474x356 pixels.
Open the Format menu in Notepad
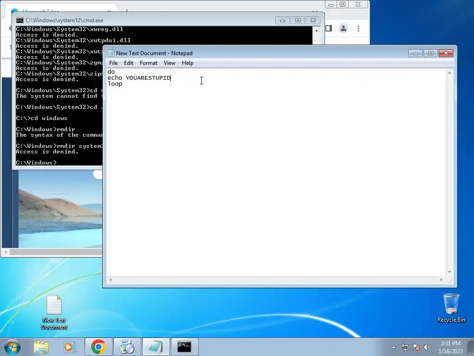[149, 63]
